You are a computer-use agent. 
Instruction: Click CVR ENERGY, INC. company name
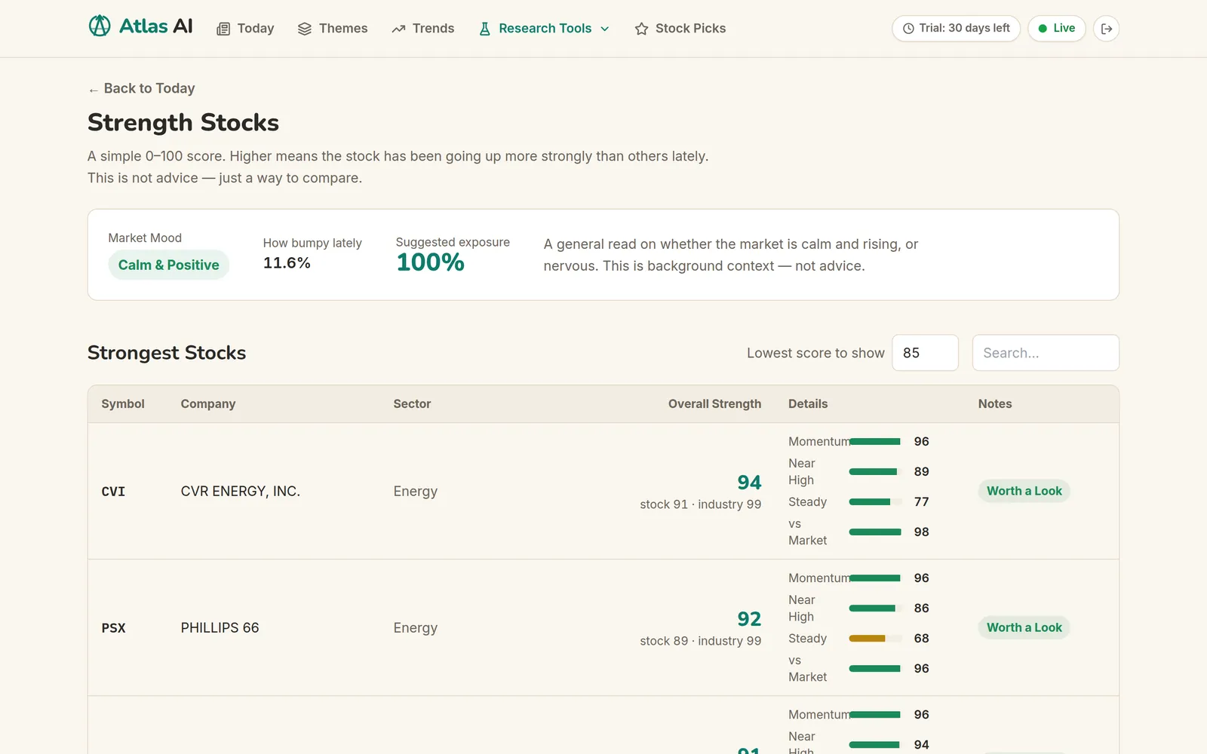241,491
